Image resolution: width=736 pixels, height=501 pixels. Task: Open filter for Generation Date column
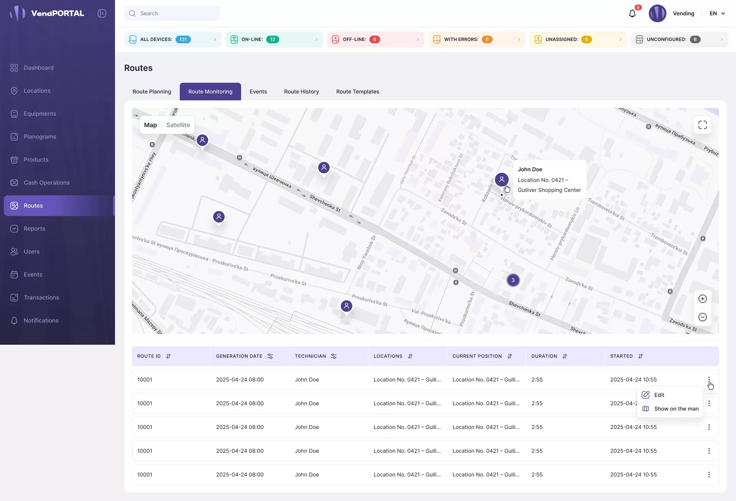pyautogui.click(x=270, y=356)
